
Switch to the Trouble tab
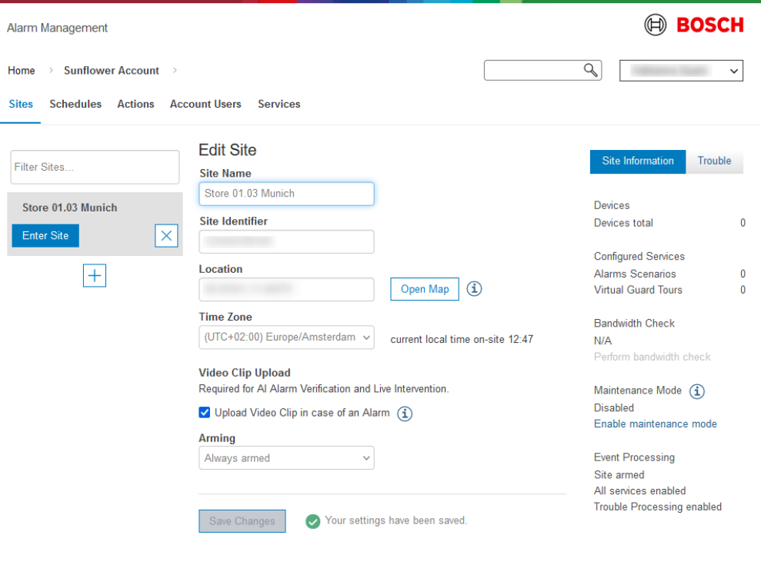(x=714, y=161)
